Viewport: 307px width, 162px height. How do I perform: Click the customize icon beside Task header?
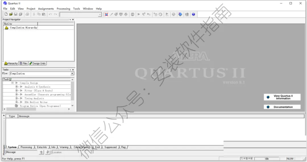tap(11, 79)
